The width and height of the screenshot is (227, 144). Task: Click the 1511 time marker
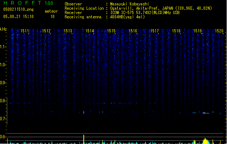pyautogui.click(x=25, y=31)
